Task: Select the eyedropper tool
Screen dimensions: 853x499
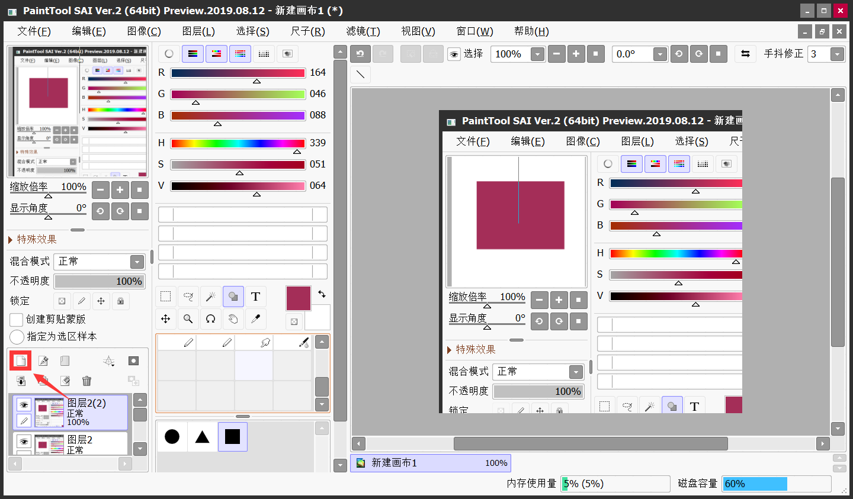Action: click(x=255, y=319)
